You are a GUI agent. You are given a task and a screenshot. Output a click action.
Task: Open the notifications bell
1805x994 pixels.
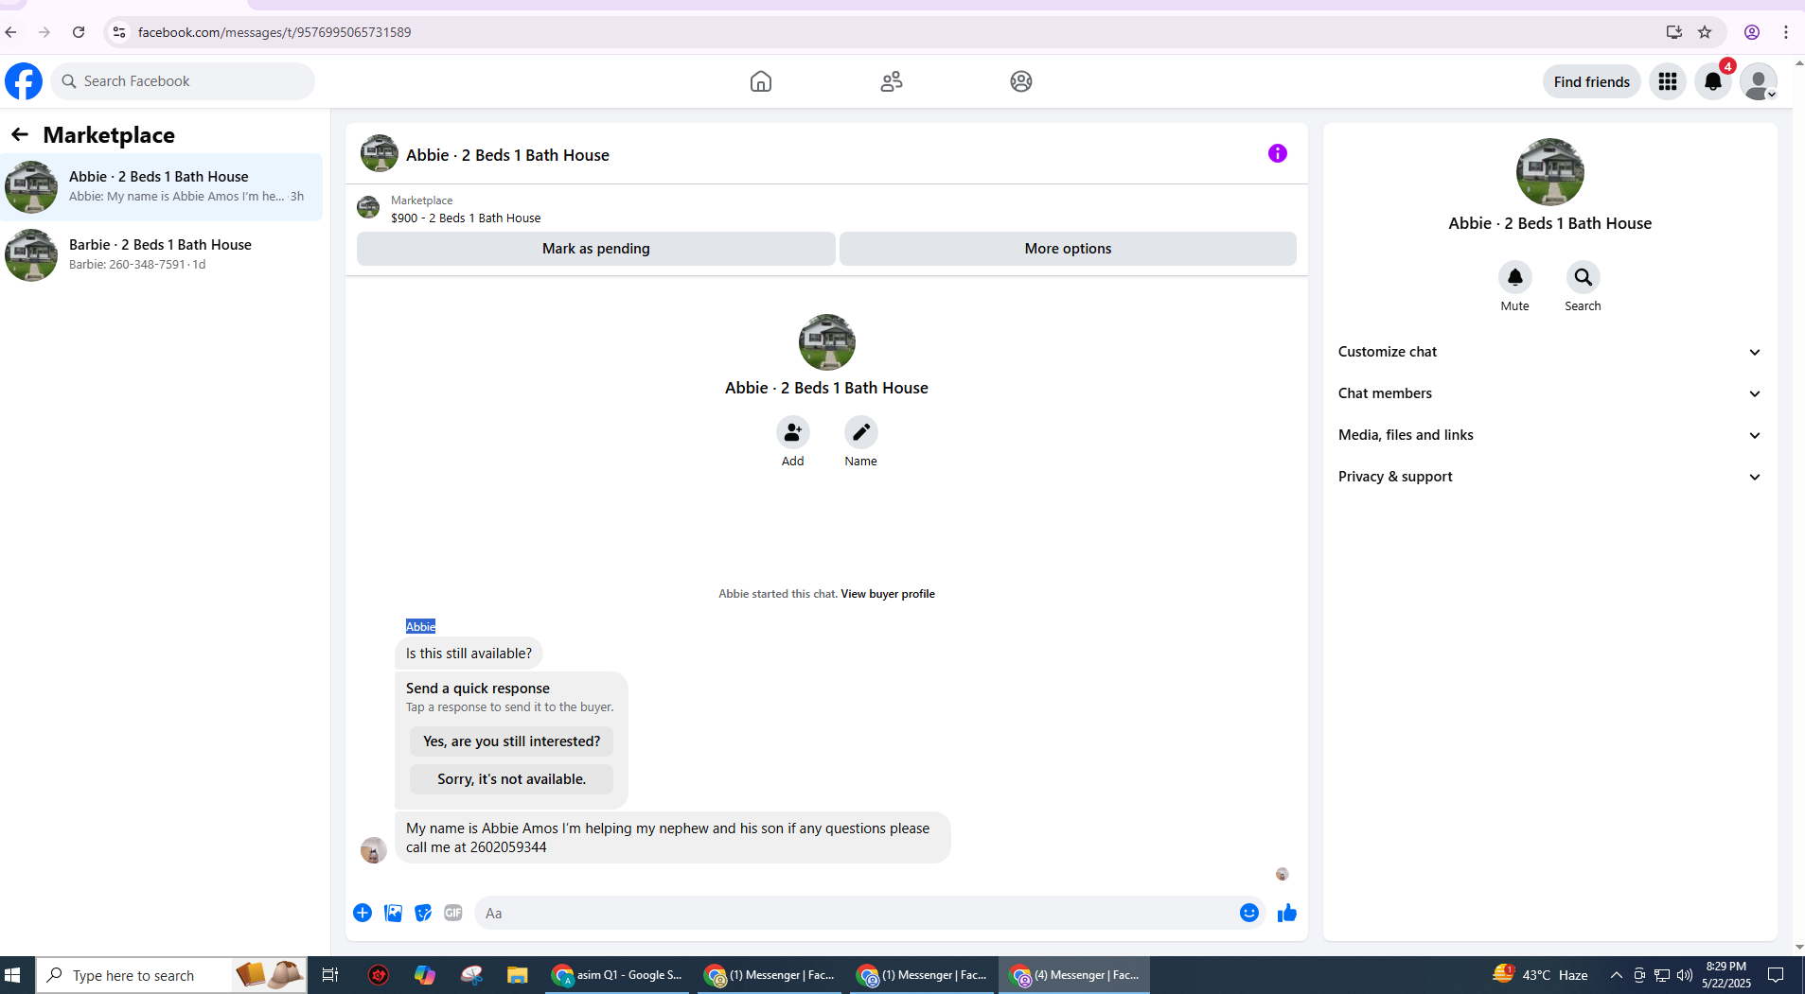click(x=1713, y=81)
